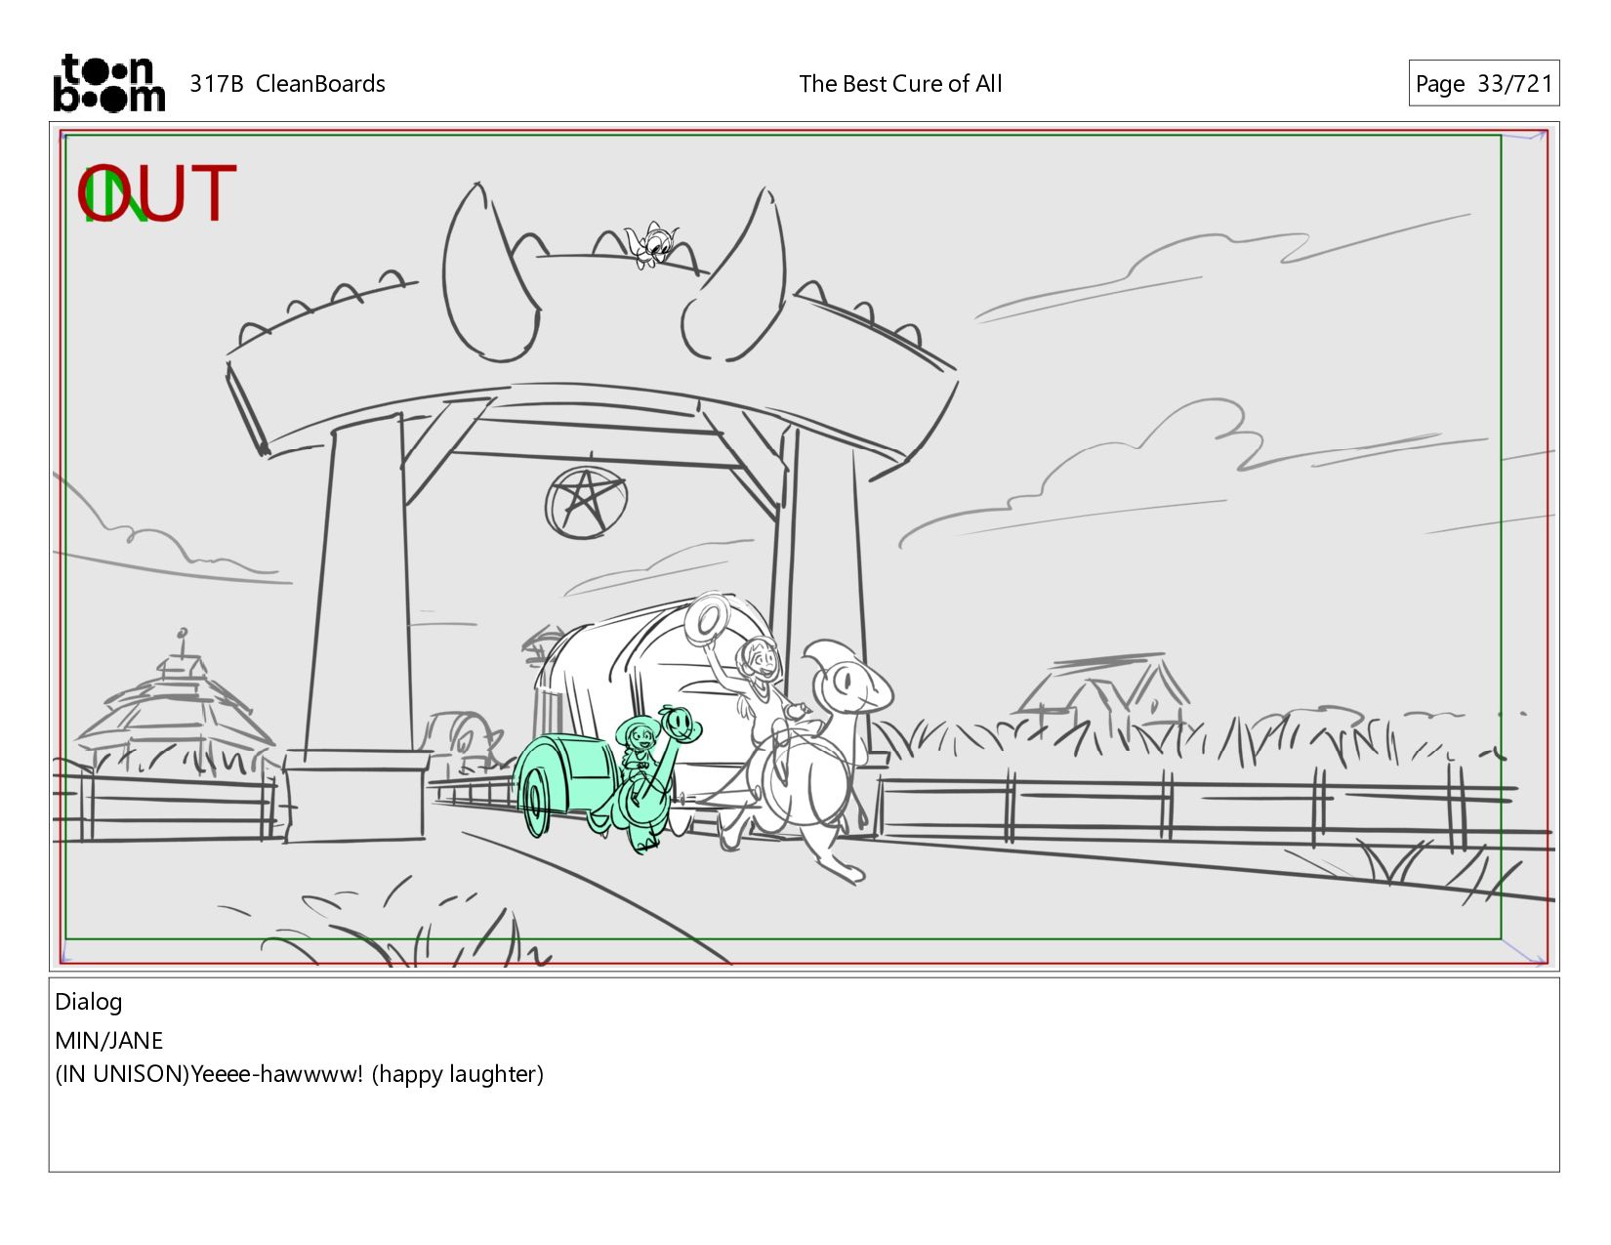Click the 'Dialog' caption heading

(89, 1002)
